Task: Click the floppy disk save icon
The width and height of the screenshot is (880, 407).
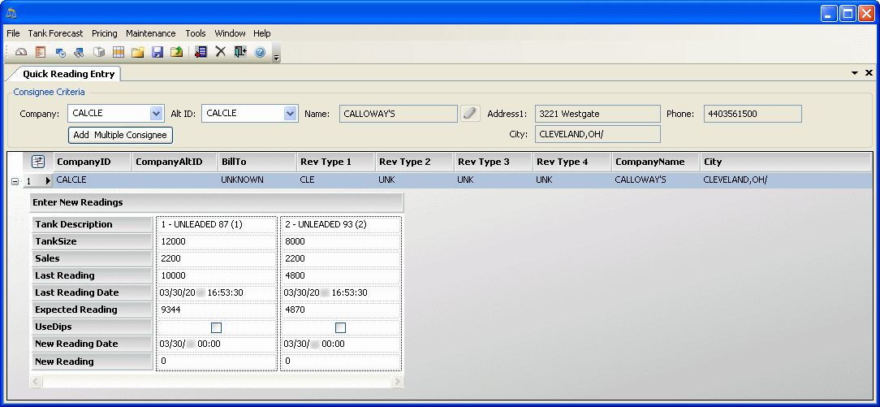Action: point(157,52)
